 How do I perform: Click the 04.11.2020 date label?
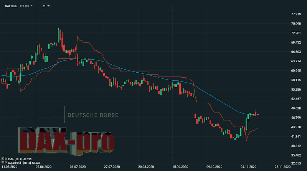(x=248, y=167)
